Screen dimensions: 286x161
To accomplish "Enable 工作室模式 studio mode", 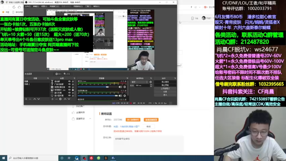I will point(165,88).
